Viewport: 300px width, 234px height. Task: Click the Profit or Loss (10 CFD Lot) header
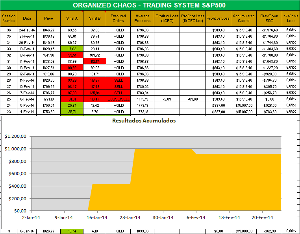193,18
